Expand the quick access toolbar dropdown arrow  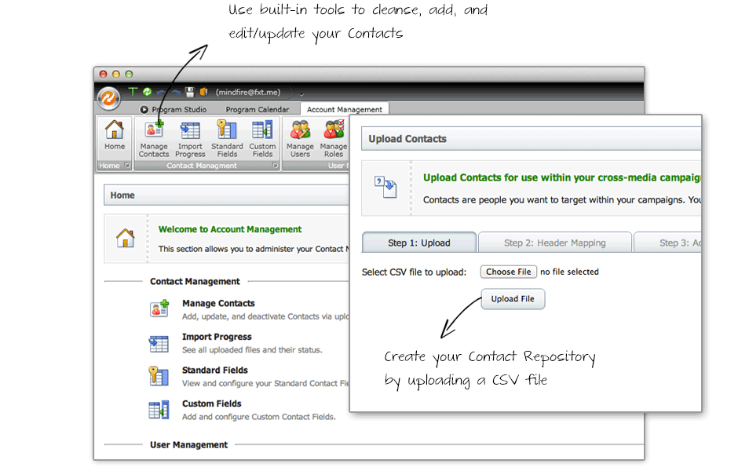(x=301, y=93)
